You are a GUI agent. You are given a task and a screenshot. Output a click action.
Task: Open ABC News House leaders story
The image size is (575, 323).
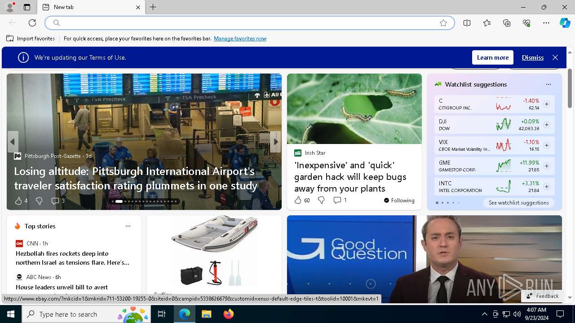(x=62, y=287)
